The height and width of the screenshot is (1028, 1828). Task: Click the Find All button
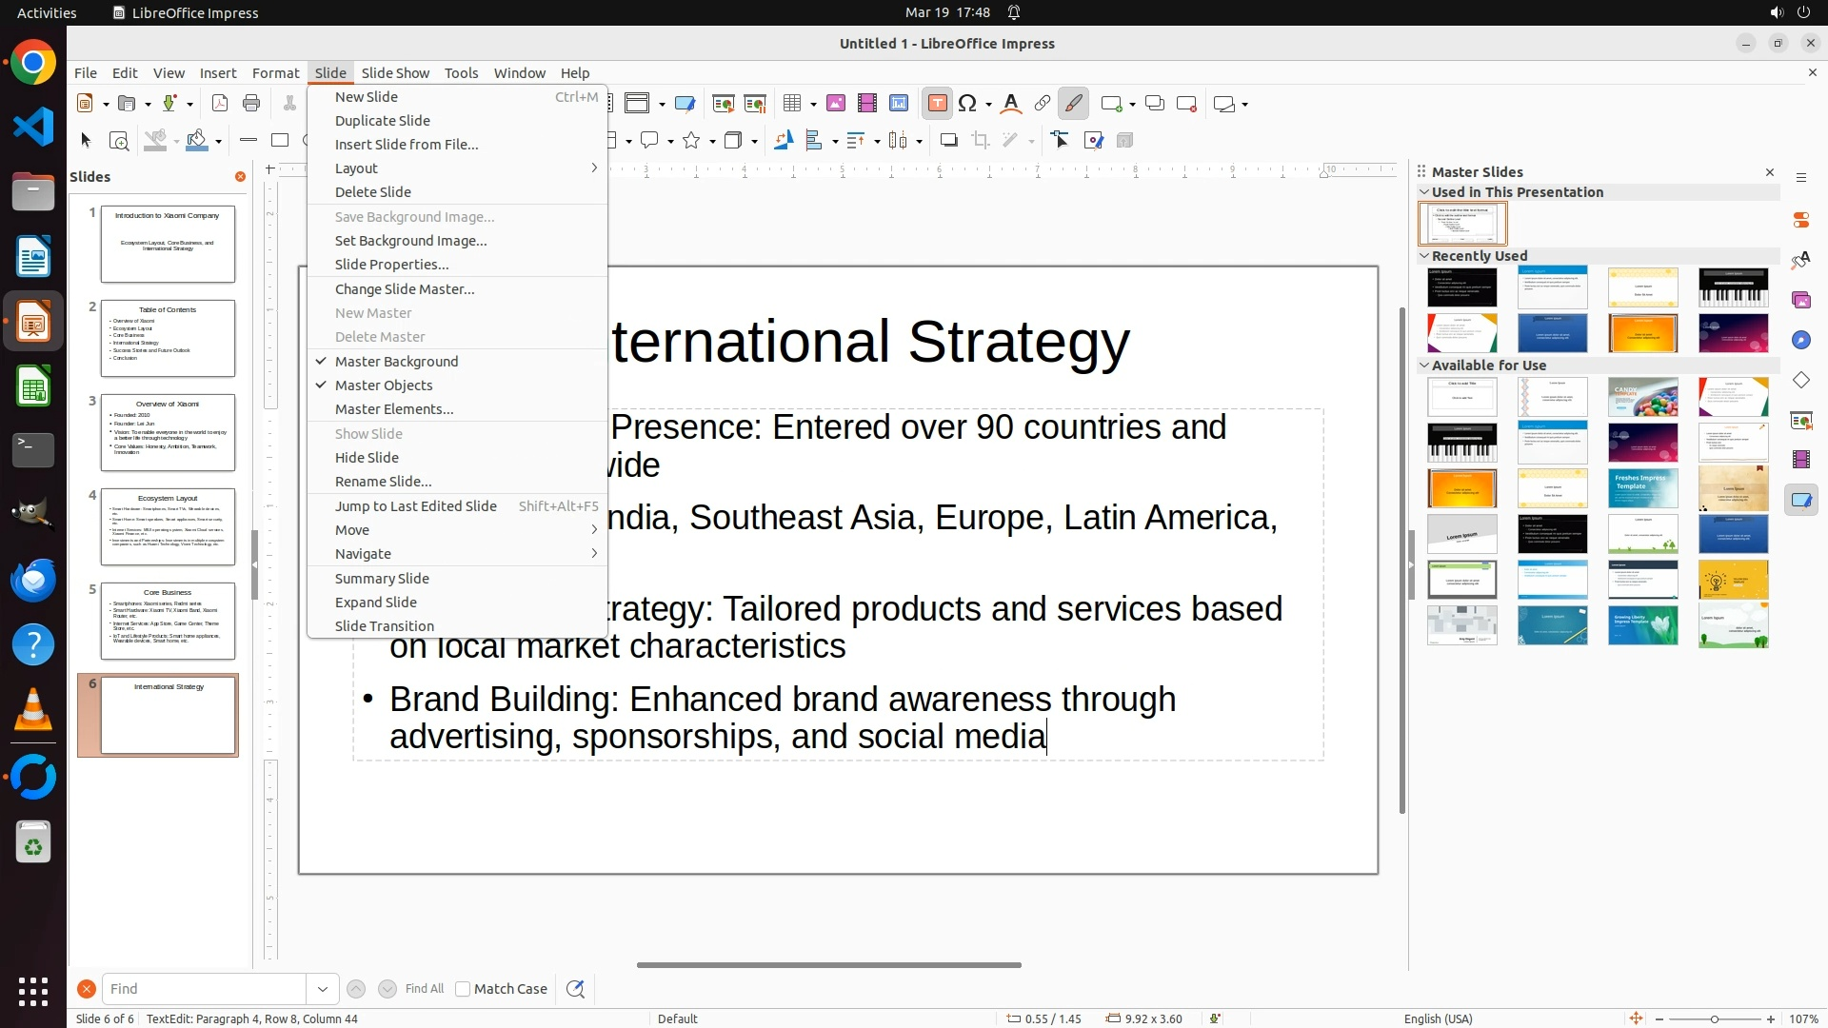[425, 989]
